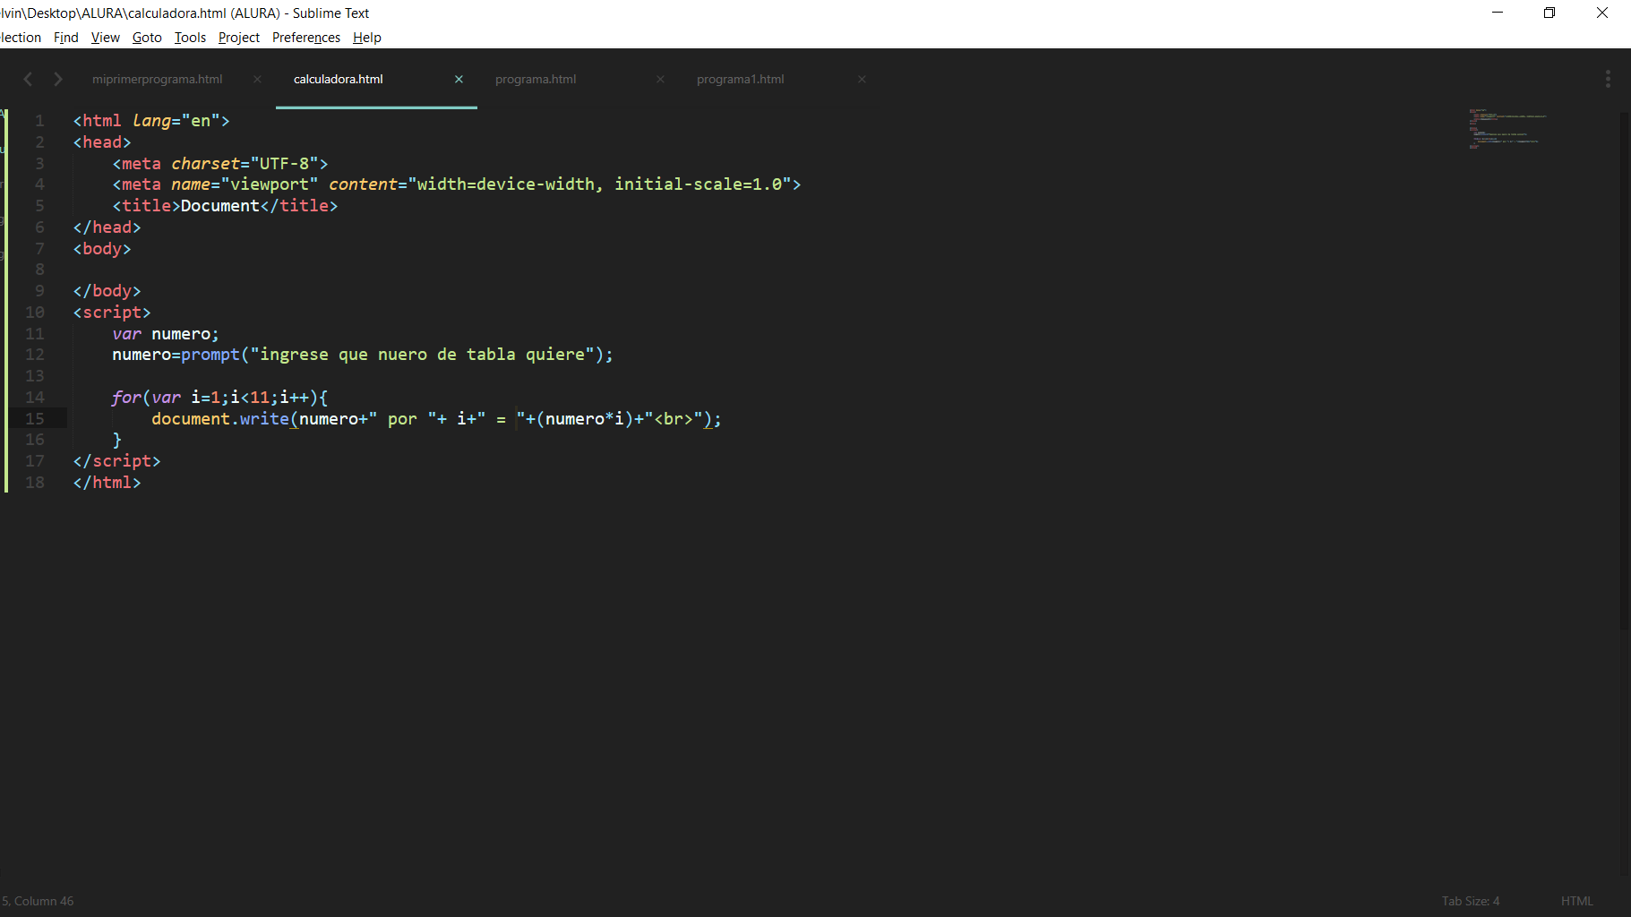Open the Project menu
The image size is (1631, 917).
click(x=239, y=38)
